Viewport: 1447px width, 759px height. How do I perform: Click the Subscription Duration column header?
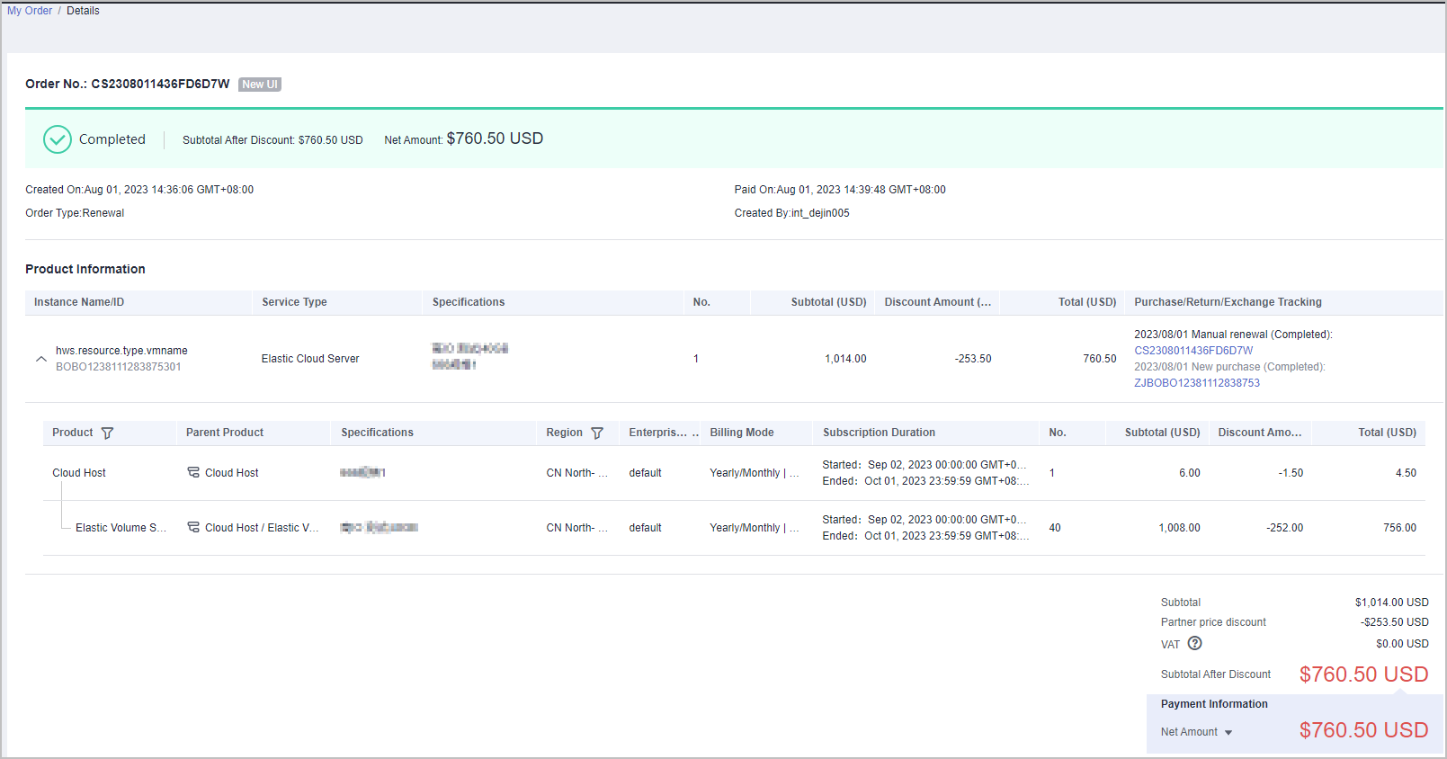pyautogui.click(x=879, y=433)
